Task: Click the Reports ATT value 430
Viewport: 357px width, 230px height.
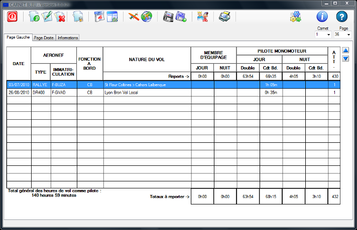Action: (x=335, y=76)
